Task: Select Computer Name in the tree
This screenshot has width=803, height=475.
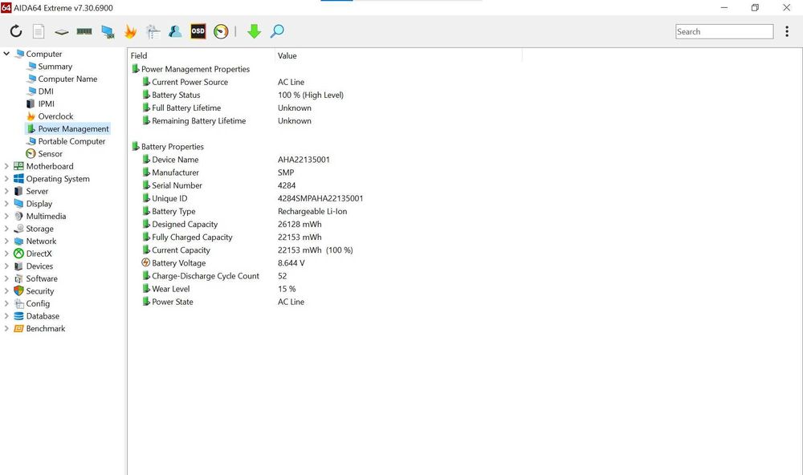Action: (x=67, y=79)
